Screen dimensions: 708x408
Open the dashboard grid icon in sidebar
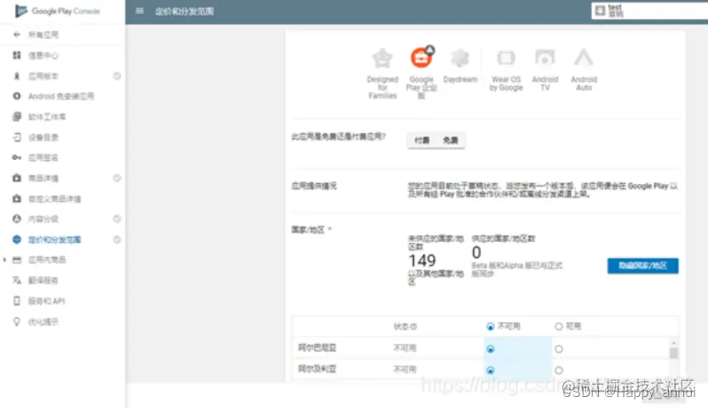tap(17, 55)
